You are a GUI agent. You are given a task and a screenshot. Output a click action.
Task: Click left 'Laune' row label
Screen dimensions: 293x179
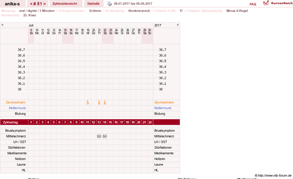tap(21, 164)
